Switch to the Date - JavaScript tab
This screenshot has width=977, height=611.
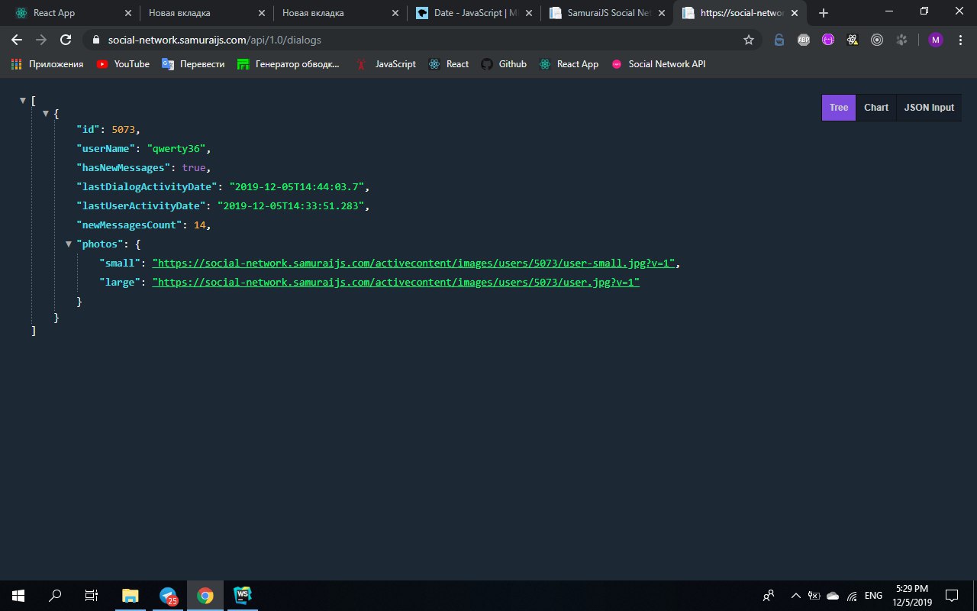coord(473,13)
